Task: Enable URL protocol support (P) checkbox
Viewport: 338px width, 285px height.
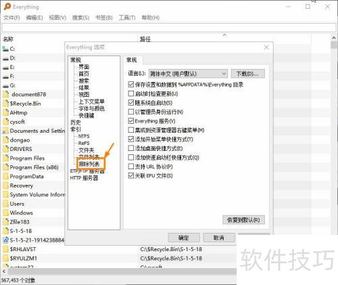Action: 131,167
